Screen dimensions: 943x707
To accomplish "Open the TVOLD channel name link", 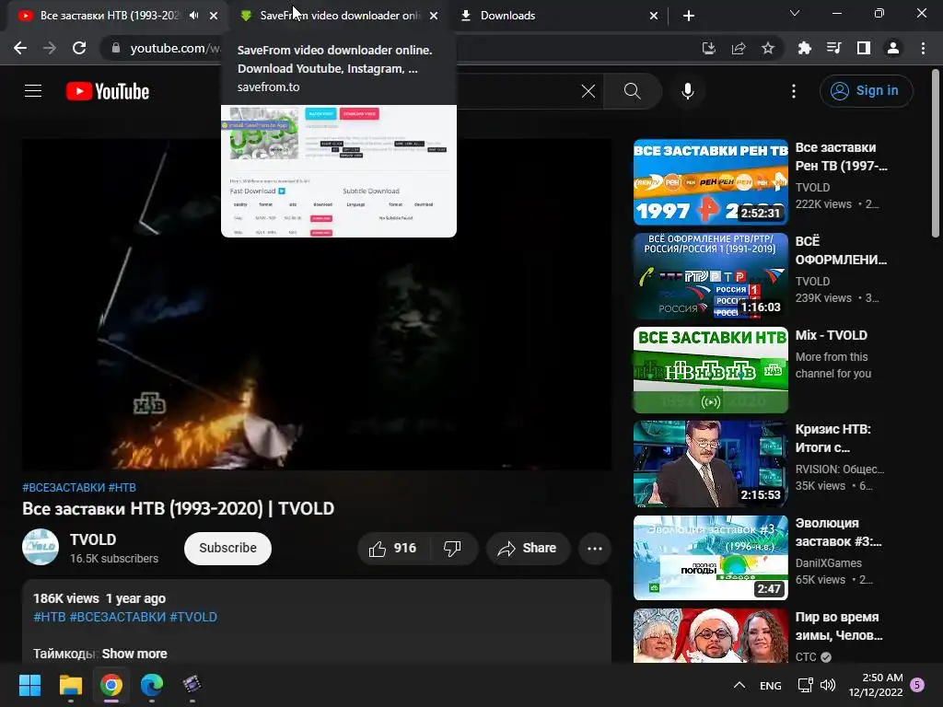I will click(93, 539).
